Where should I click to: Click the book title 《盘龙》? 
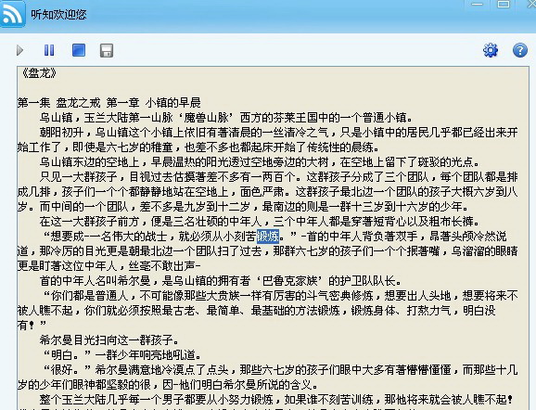(x=38, y=73)
